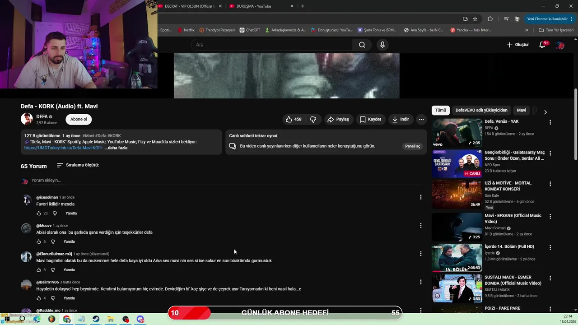Screen dimensions: 578x325
Task: Like @ElanurBulmaz-m3j's comment
Action: (x=39, y=270)
